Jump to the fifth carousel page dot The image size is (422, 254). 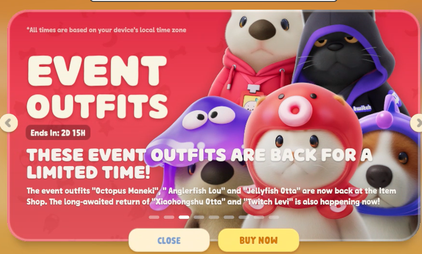[214, 217]
